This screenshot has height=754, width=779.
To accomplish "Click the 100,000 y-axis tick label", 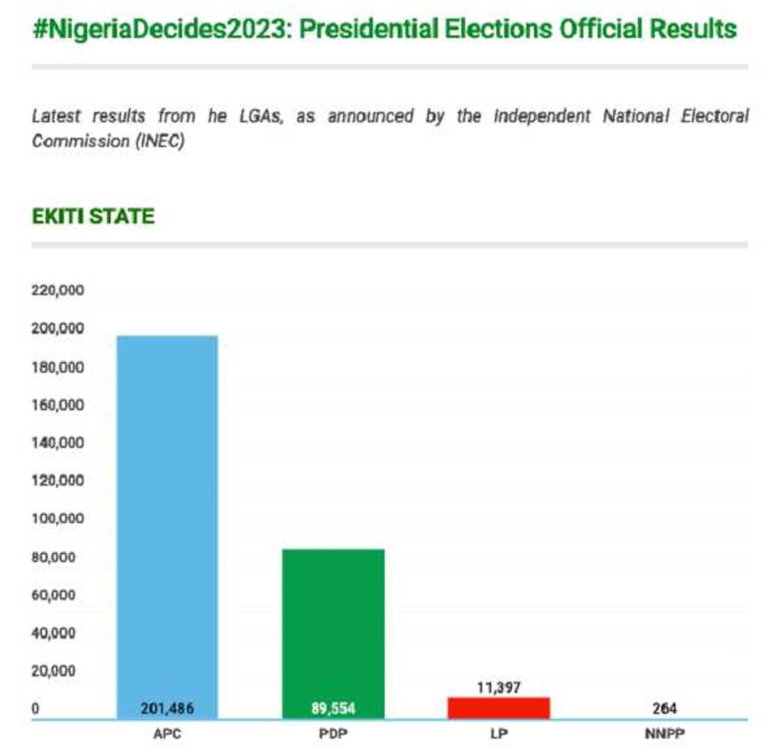I will 58,519.
